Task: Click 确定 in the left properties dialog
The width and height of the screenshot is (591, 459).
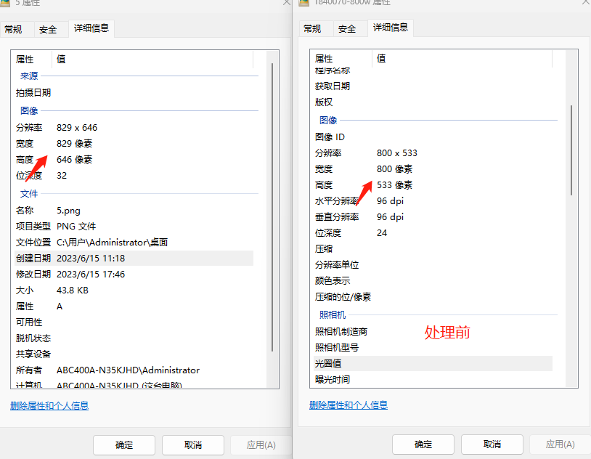Action: (x=123, y=444)
